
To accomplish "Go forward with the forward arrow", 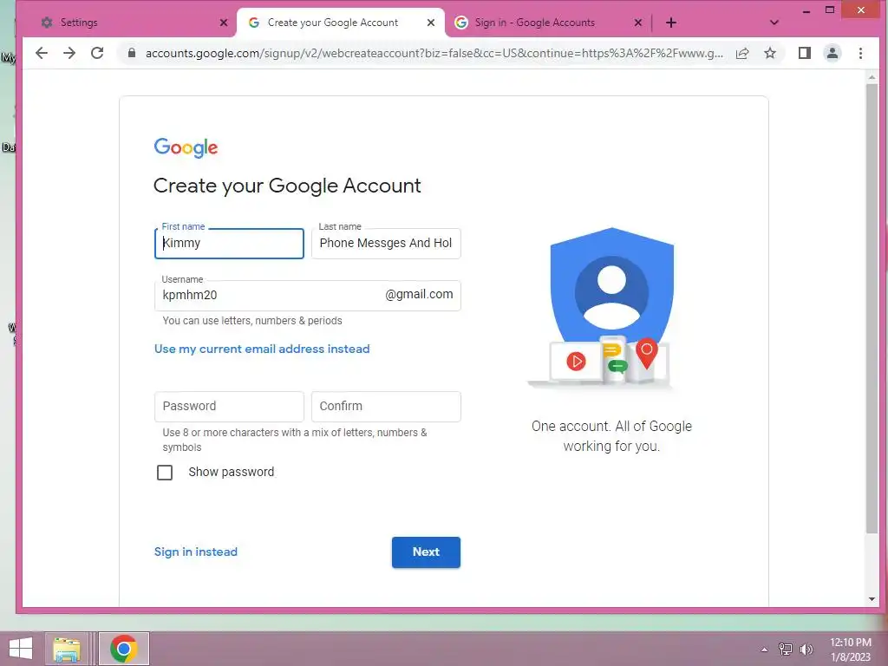I will [69, 53].
